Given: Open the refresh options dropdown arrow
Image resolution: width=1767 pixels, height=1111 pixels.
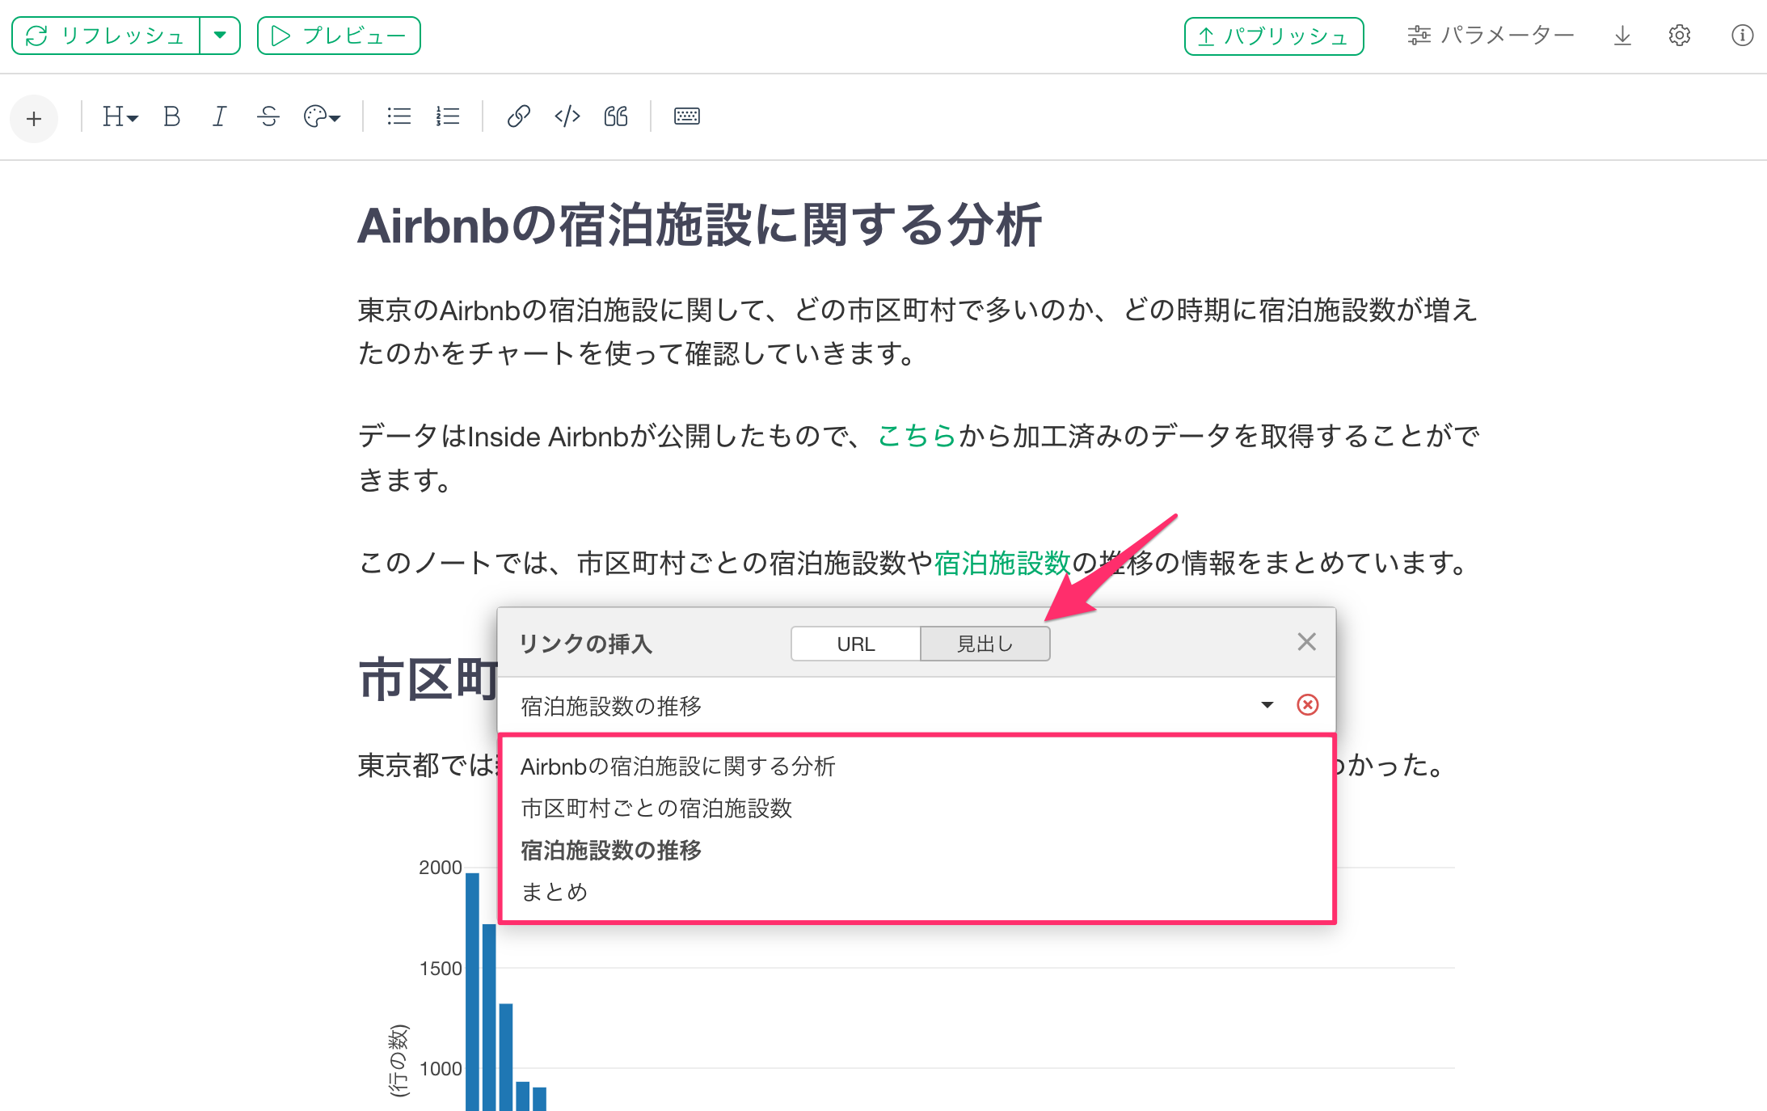Looking at the screenshot, I should 220,36.
